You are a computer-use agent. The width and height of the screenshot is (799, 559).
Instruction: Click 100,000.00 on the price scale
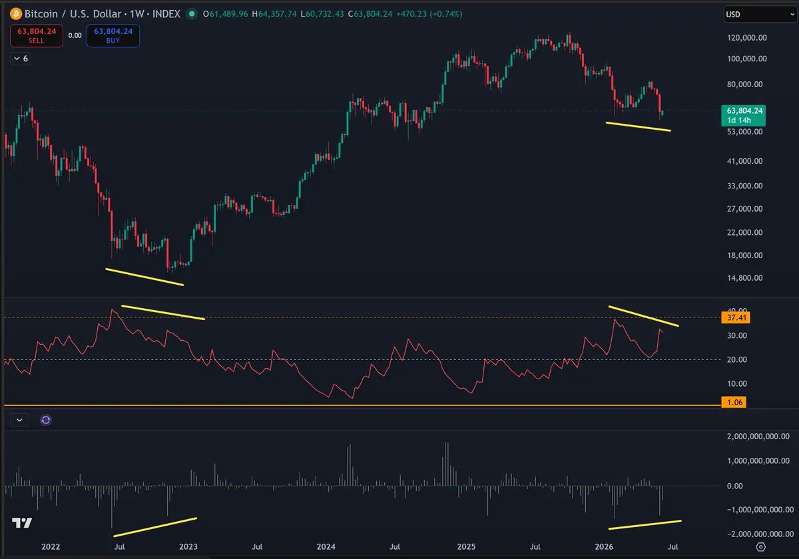point(747,59)
